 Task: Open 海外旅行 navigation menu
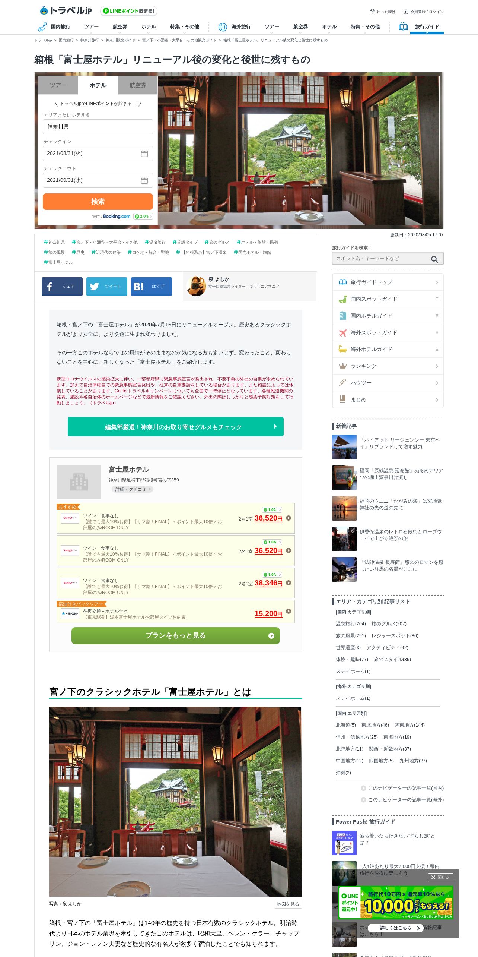(235, 26)
